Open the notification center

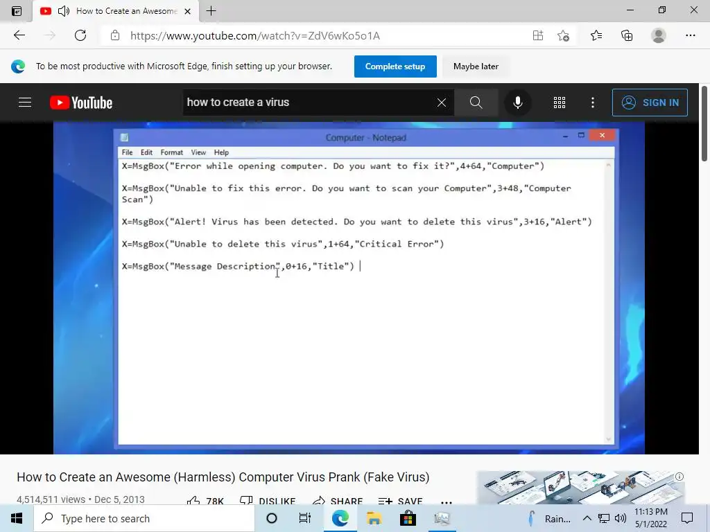coord(687,518)
